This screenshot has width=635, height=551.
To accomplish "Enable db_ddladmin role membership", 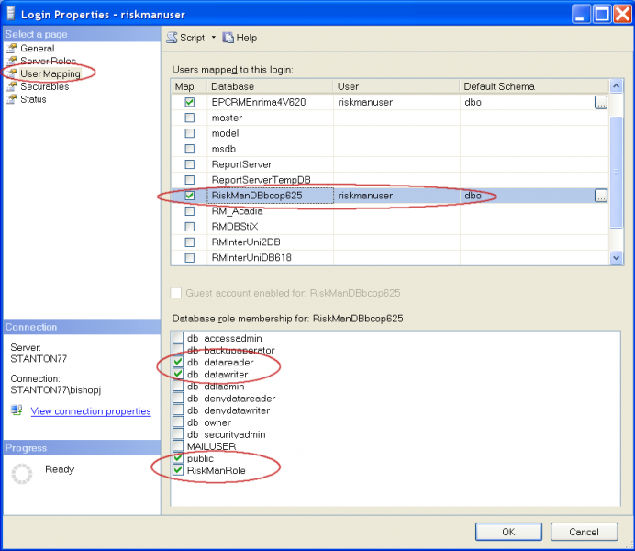I will [178, 386].
